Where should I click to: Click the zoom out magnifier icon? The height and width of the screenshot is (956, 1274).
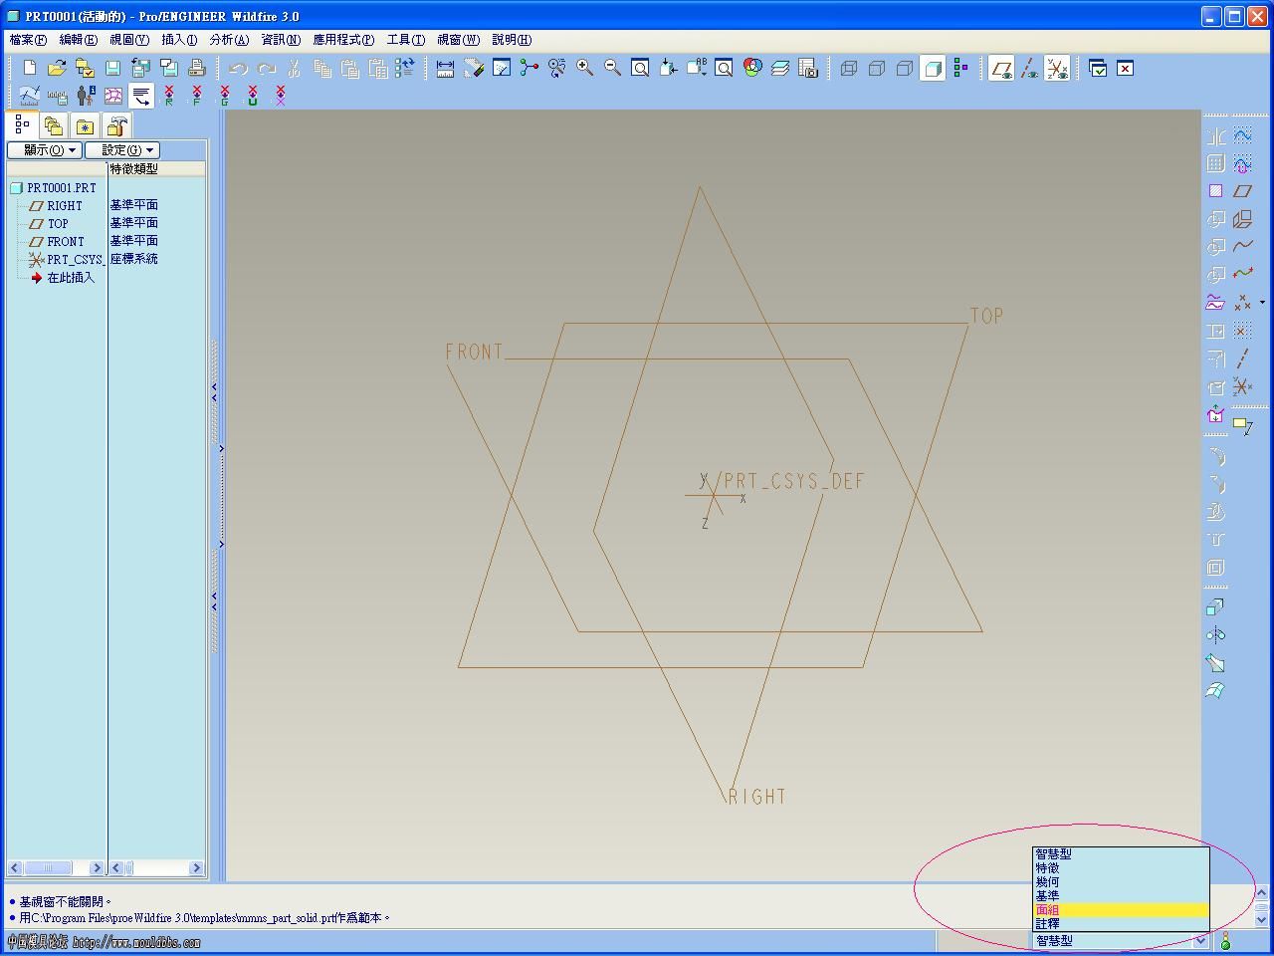pos(613,68)
